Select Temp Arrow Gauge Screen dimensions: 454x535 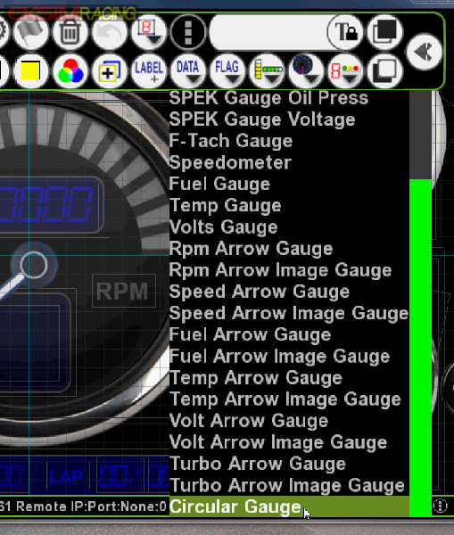(x=289, y=378)
